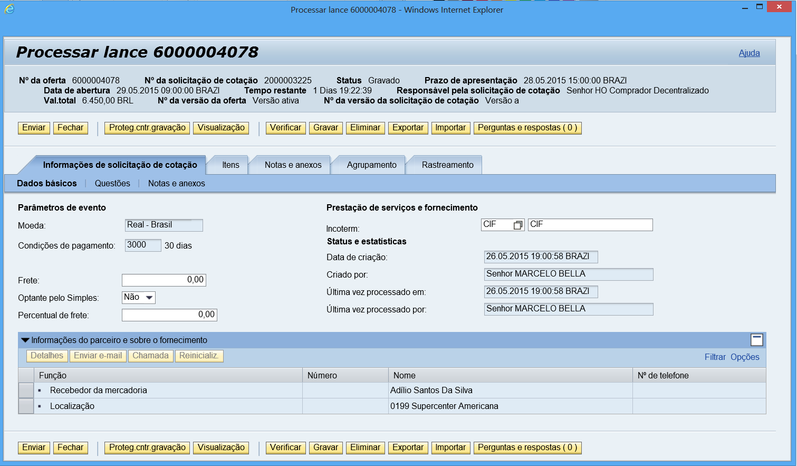Open the Notas e anexos sub-tab
Image resolution: width=797 pixels, height=466 pixels.
coord(177,183)
